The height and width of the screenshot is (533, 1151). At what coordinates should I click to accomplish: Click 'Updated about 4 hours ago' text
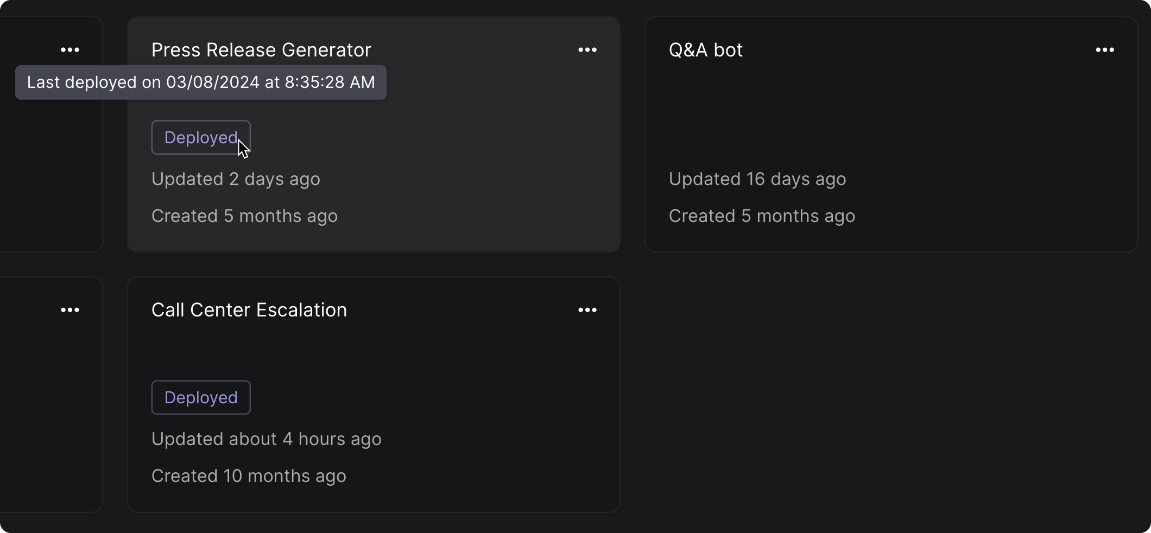pyautogui.click(x=267, y=439)
